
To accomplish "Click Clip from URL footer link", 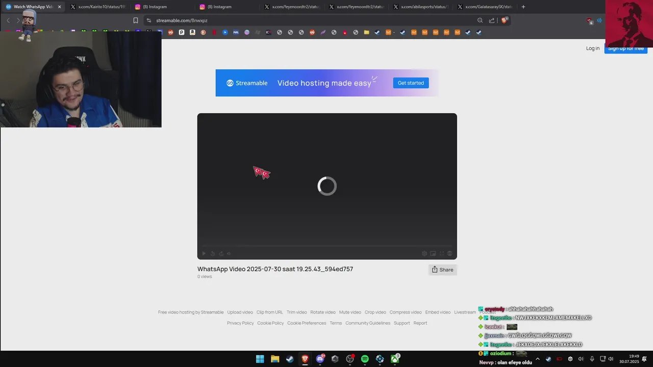I will pyautogui.click(x=269, y=312).
